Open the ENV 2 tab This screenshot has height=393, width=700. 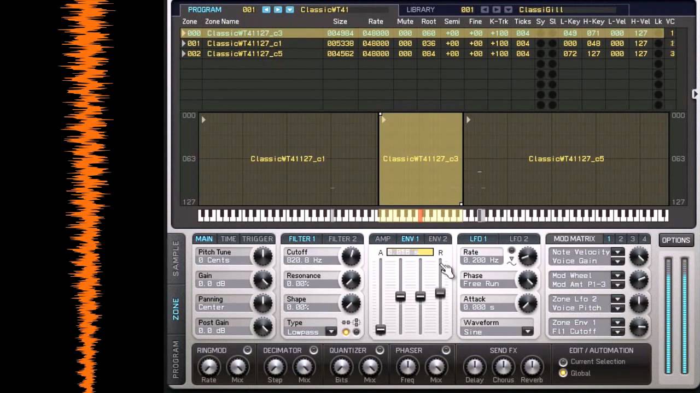[x=437, y=239]
